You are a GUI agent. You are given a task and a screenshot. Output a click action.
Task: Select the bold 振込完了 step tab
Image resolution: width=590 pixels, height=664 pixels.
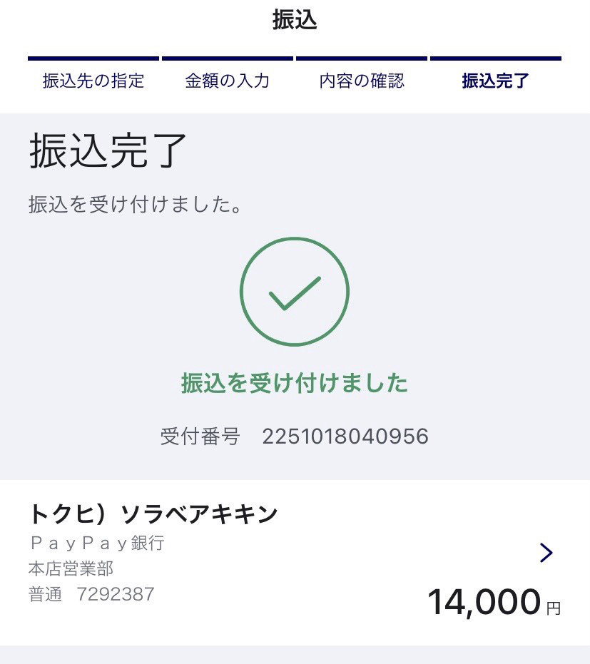click(x=495, y=81)
